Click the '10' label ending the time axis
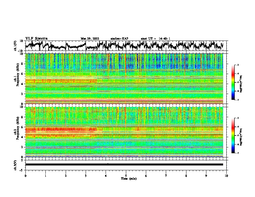 (226, 176)
